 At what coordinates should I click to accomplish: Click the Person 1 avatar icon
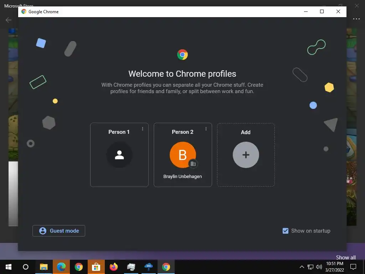coord(119,155)
